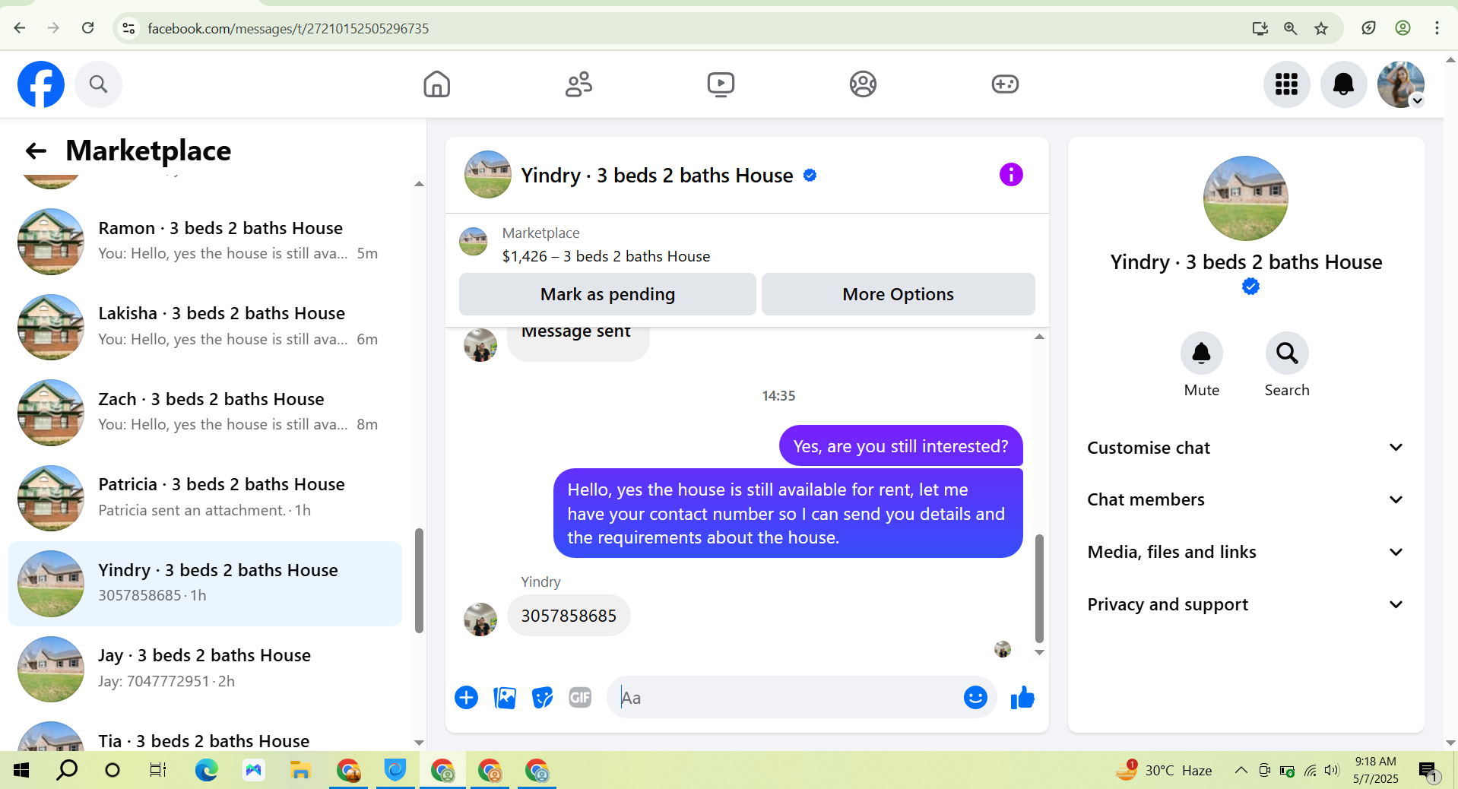Click the conversation list scrollbar
Viewport: 1458px width, 789px height.
(419, 581)
